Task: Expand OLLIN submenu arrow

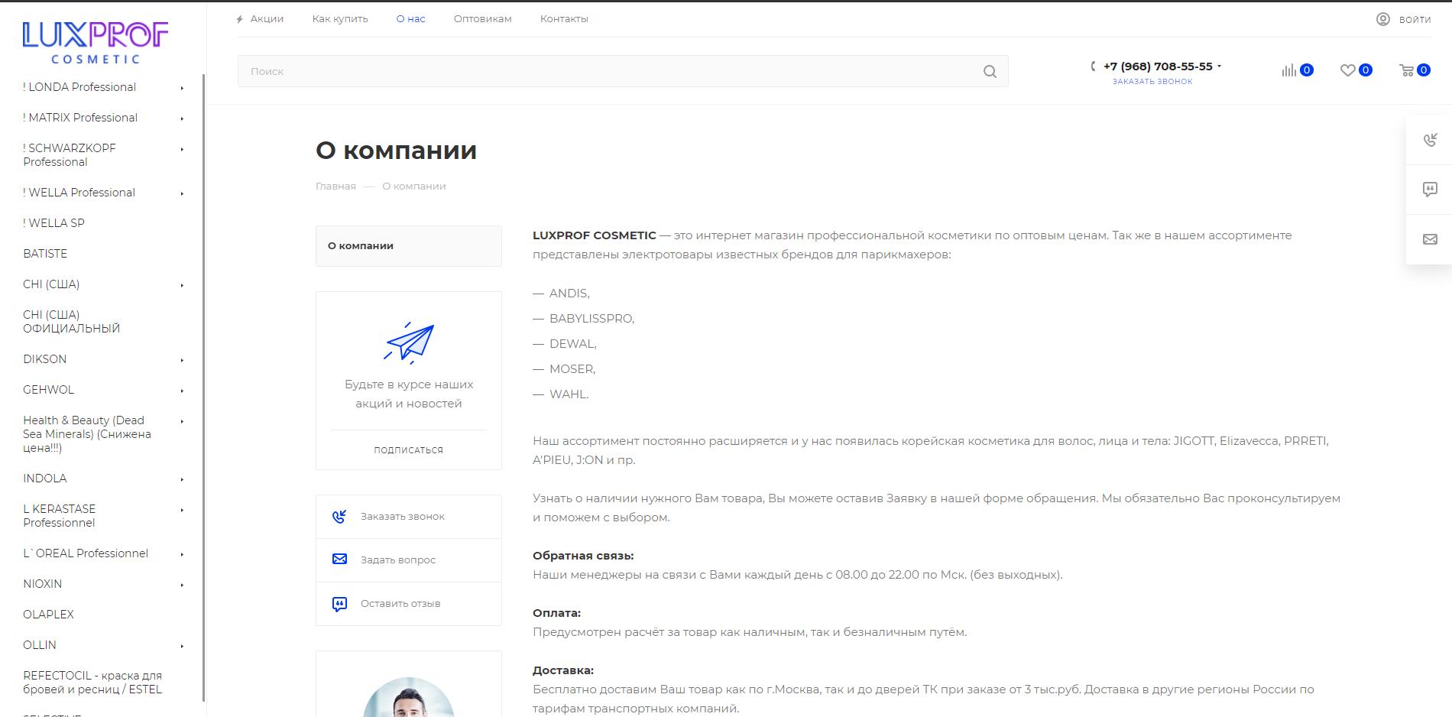Action: [x=182, y=646]
